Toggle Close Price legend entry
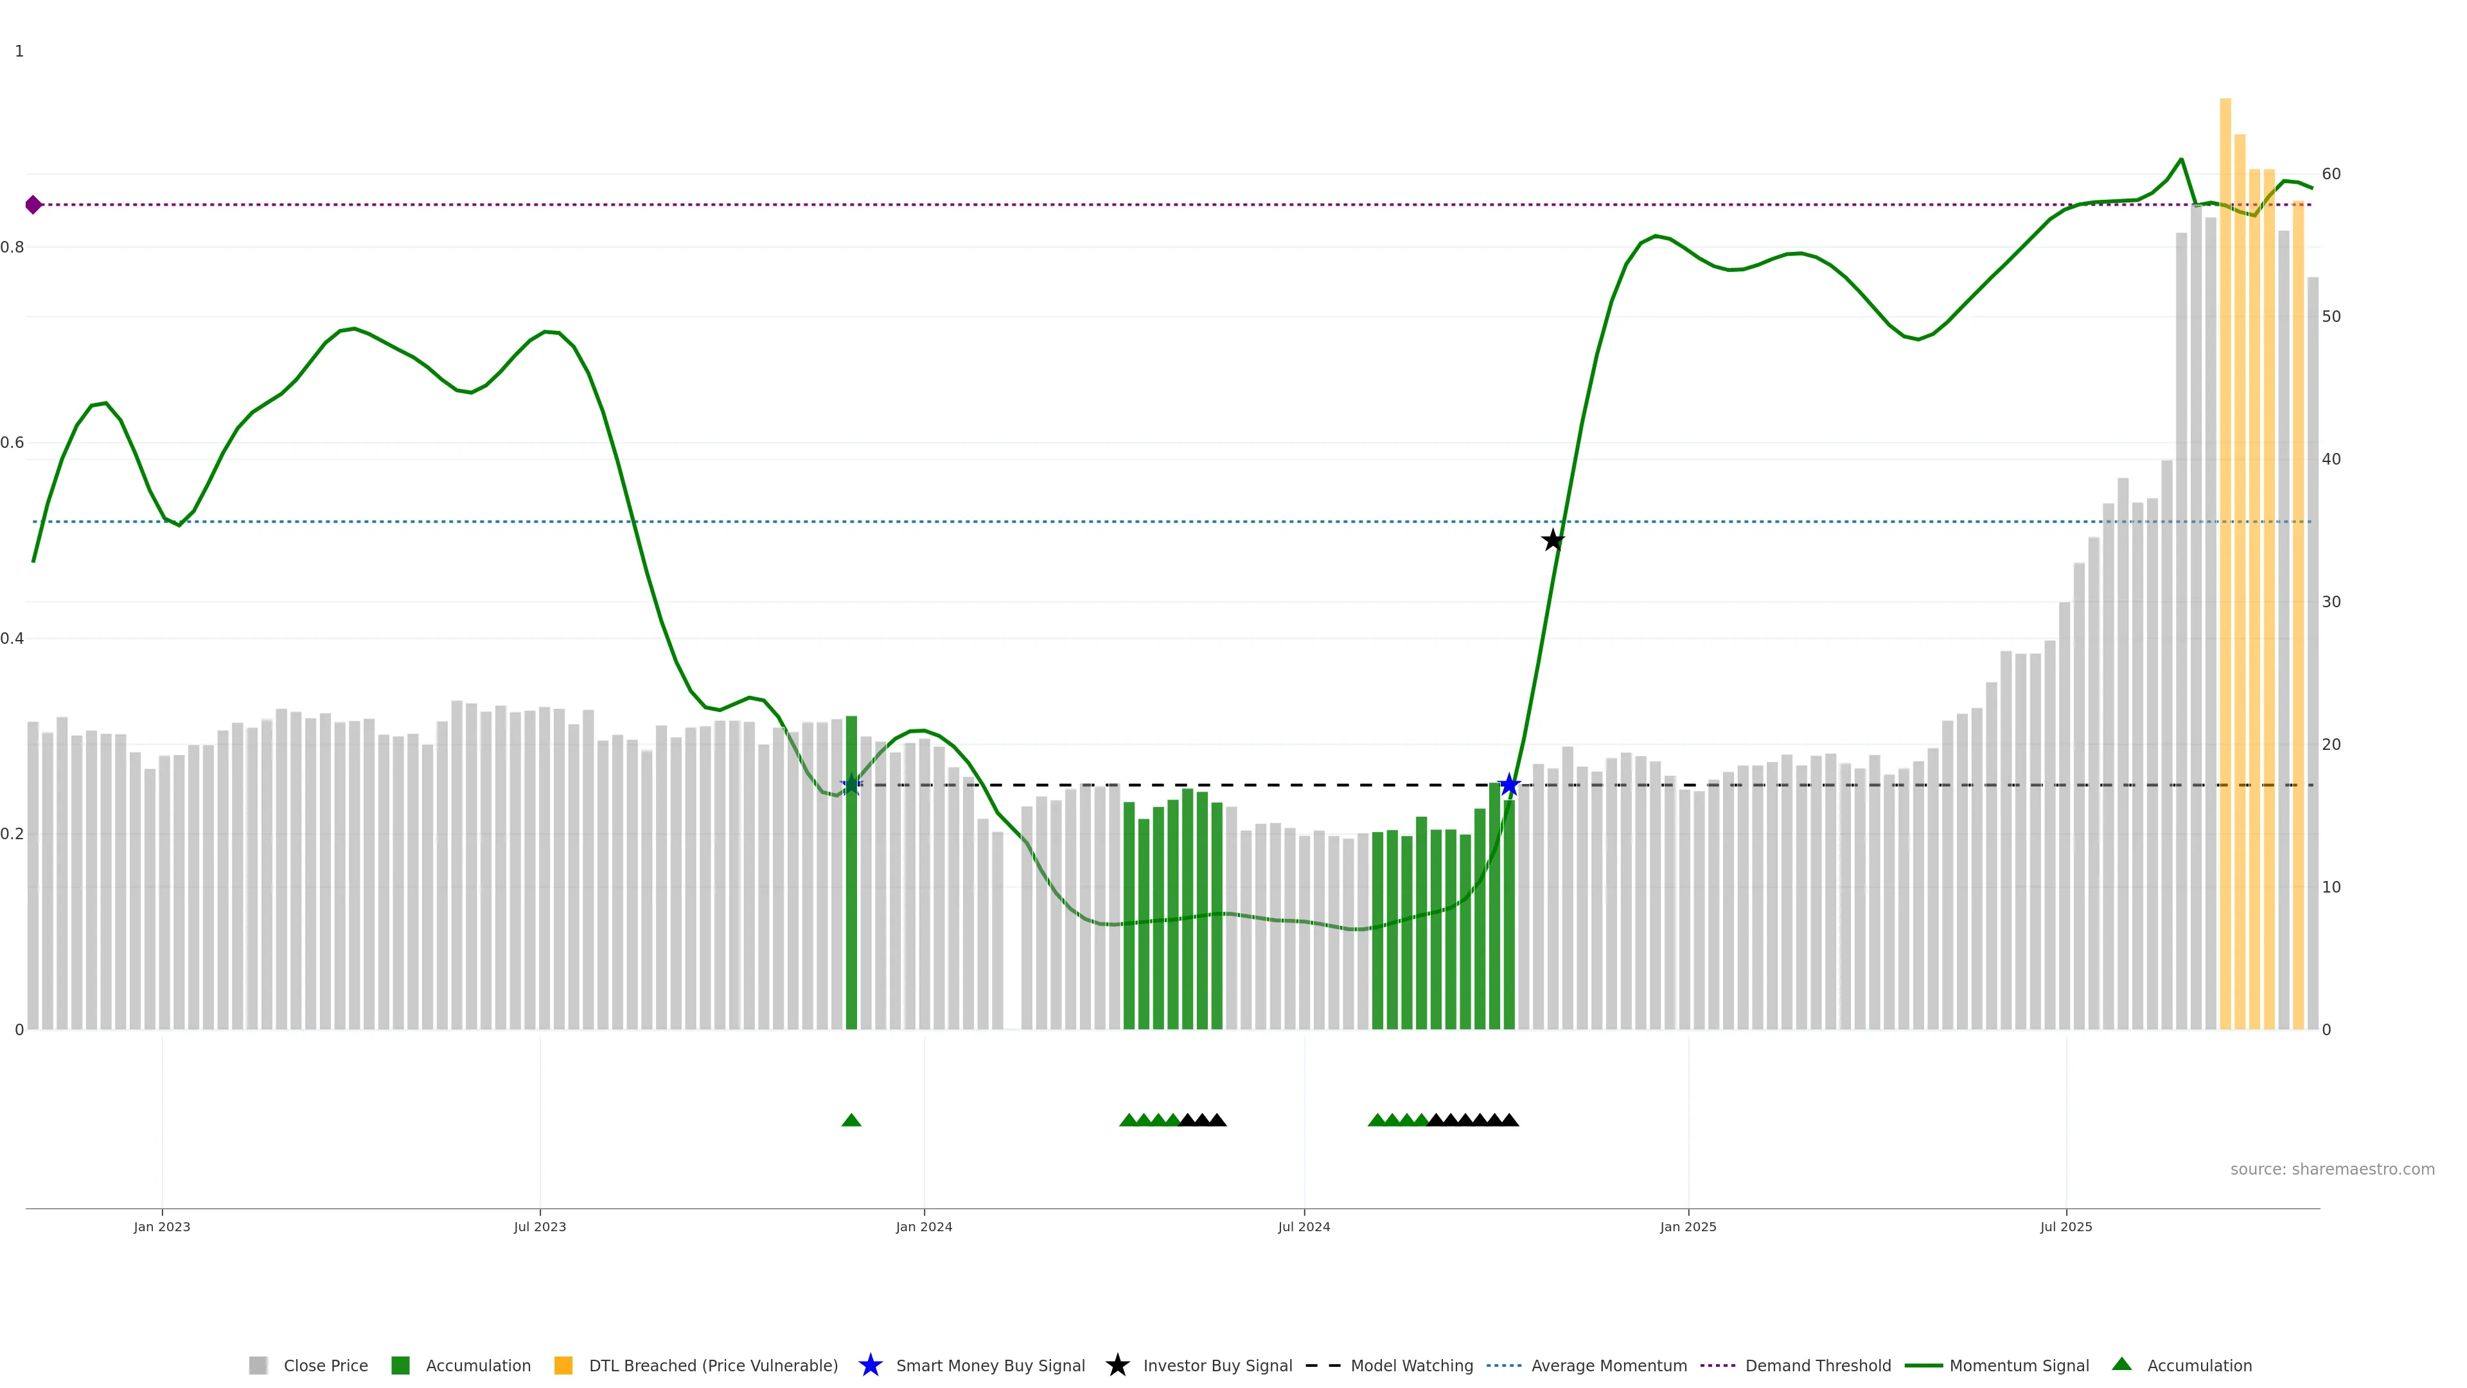The image size is (2467, 1388). (x=324, y=1366)
